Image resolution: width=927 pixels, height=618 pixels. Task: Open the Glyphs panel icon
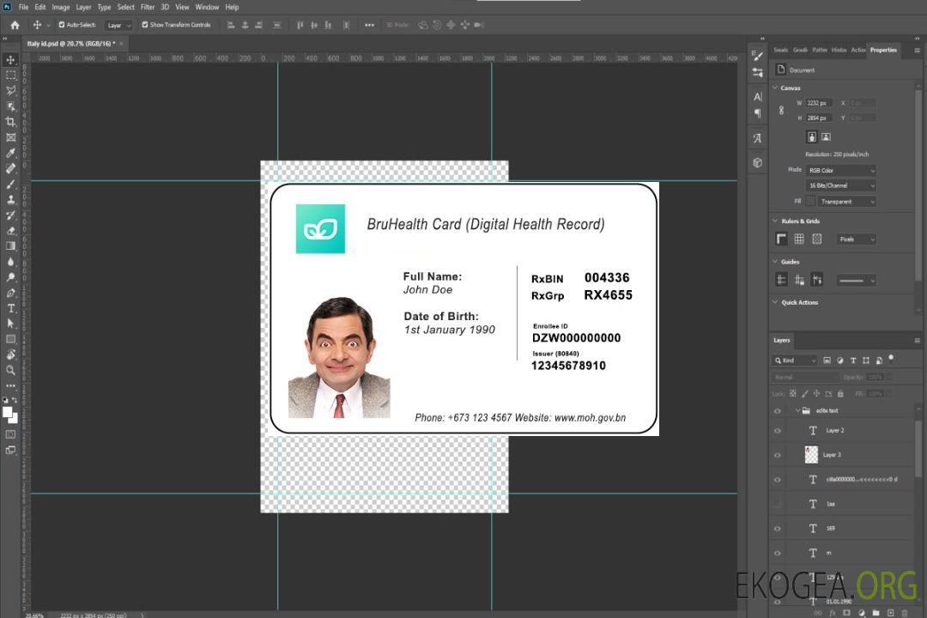[x=757, y=138]
